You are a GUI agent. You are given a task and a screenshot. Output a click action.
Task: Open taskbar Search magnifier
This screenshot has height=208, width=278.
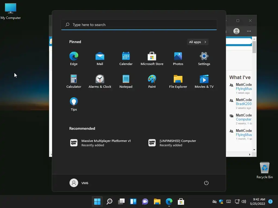(x=109, y=201)
